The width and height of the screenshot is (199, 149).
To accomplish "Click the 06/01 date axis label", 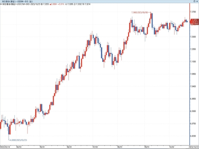I will [x=69, y=147].
